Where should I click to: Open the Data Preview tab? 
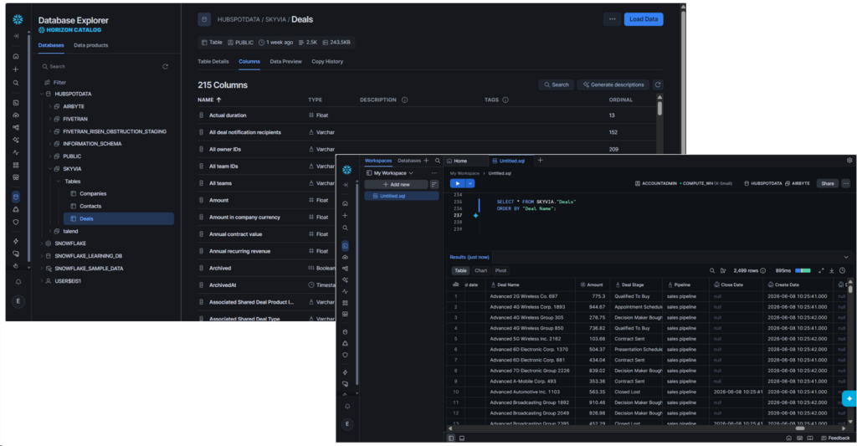point(286,62)
